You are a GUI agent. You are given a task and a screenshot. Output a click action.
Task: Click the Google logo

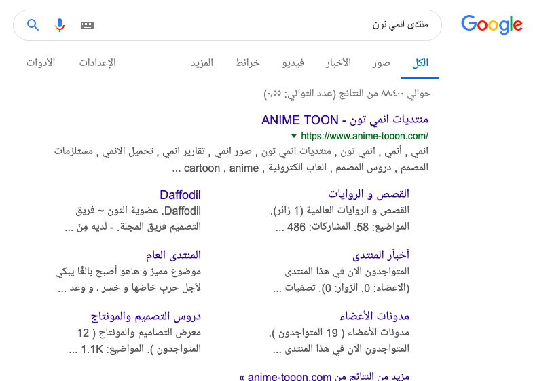pyautogui.click(x=492, y=25)
